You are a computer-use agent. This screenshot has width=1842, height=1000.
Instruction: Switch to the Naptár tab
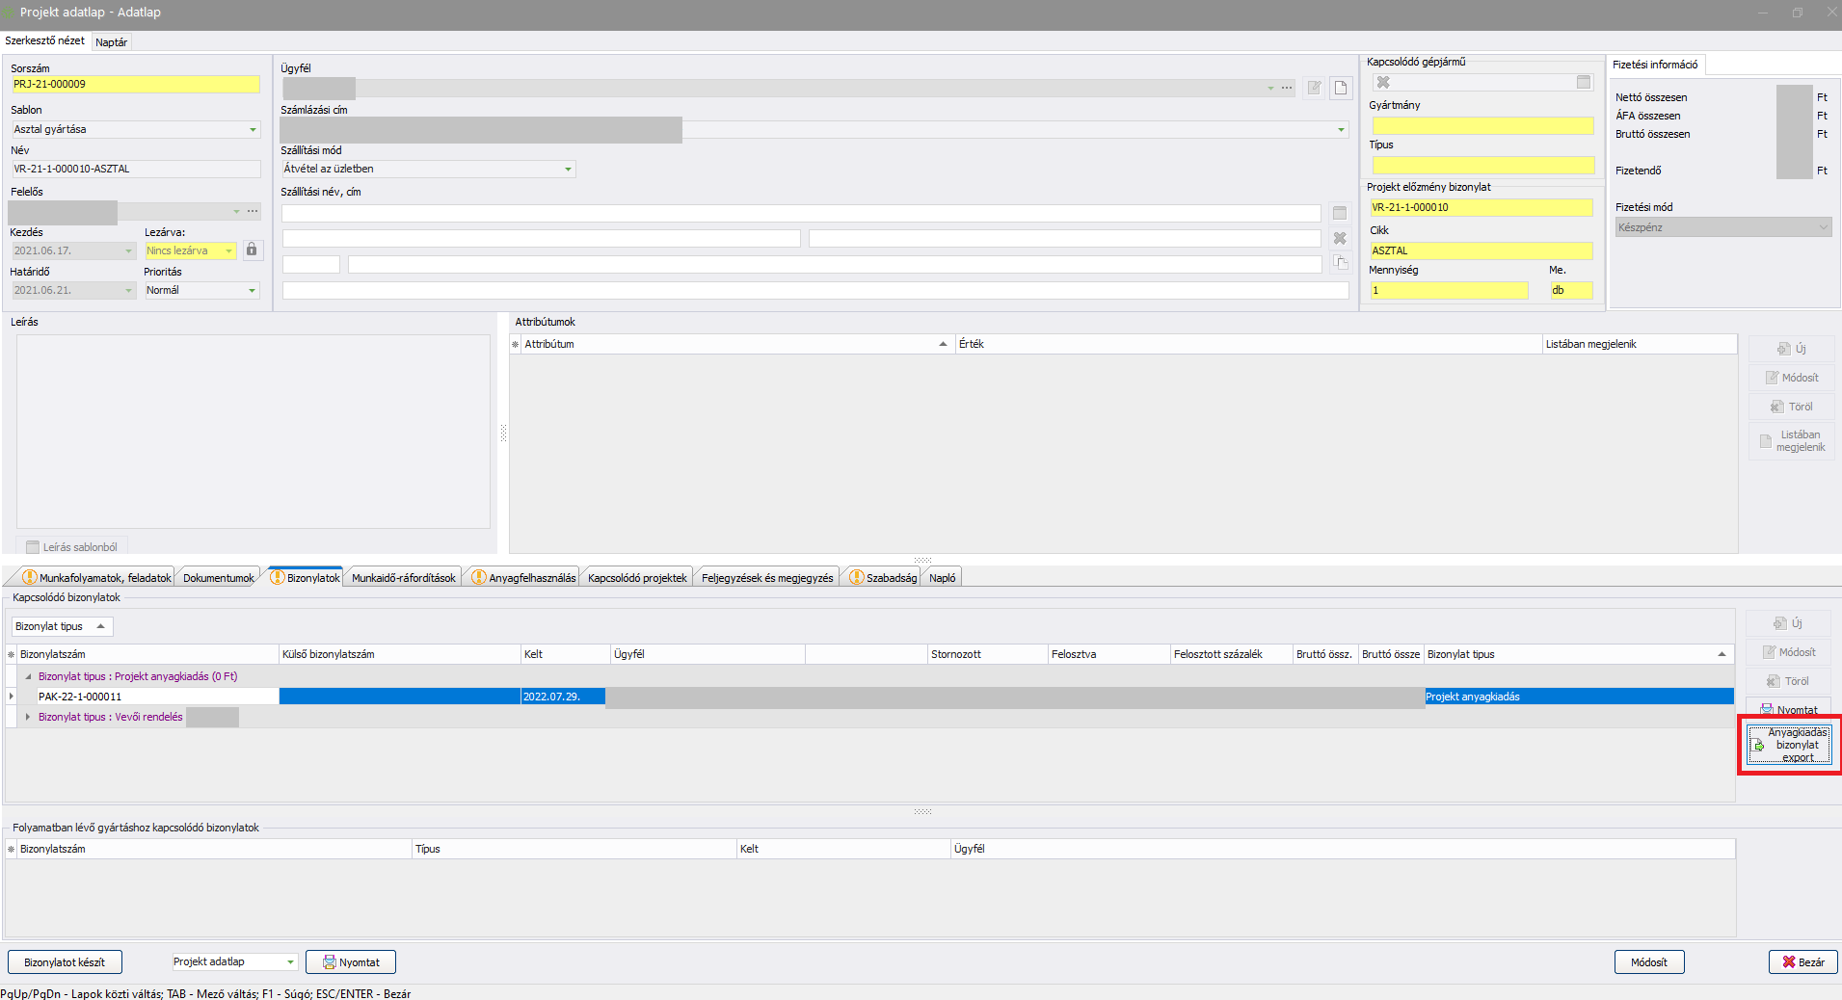[x=111, y=42]
